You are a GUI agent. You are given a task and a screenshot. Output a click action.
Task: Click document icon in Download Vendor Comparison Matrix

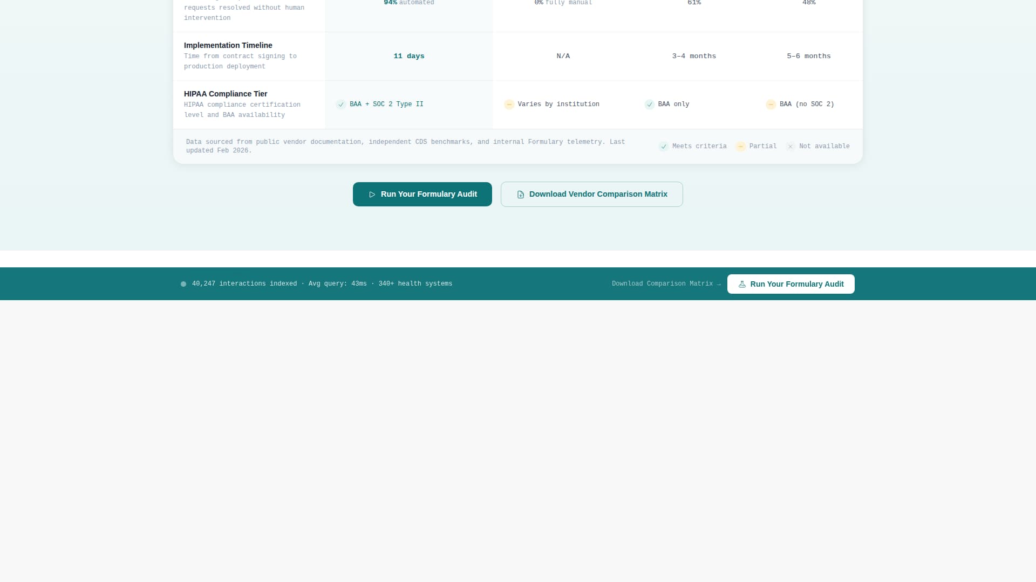tap(521, 195)
